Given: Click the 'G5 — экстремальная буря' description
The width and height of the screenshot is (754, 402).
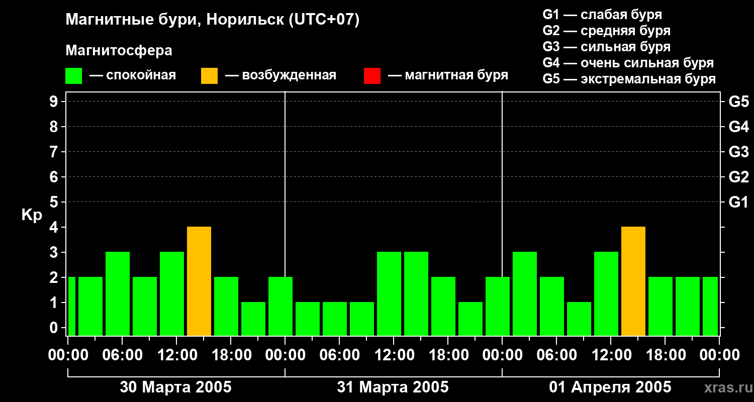Looking at the screenshot, I should pyautogui.click(x=629, y=79).
